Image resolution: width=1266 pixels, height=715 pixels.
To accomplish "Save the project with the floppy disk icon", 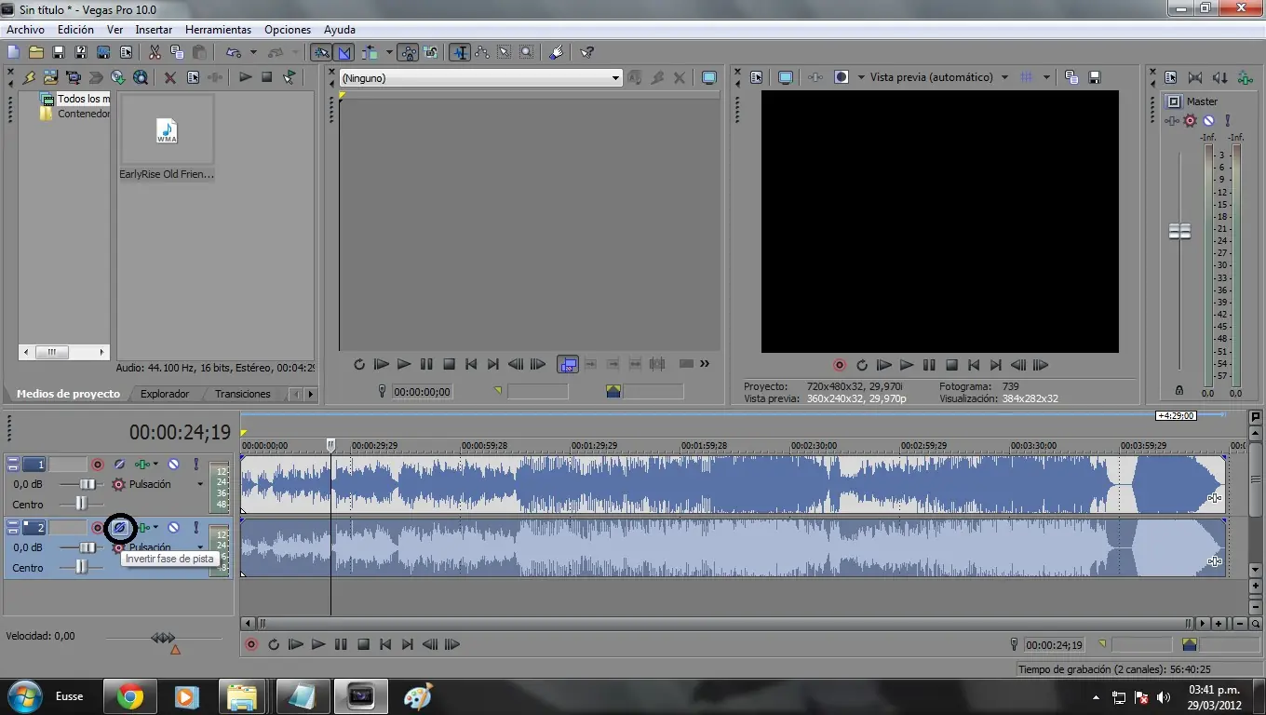I will (x=58, y=53).
